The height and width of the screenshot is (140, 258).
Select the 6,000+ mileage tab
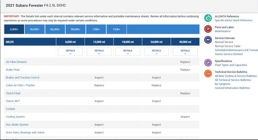(14, 29)
